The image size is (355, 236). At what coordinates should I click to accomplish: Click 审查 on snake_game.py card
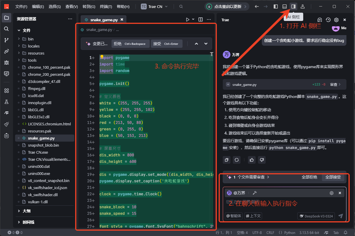coord(335,84)
